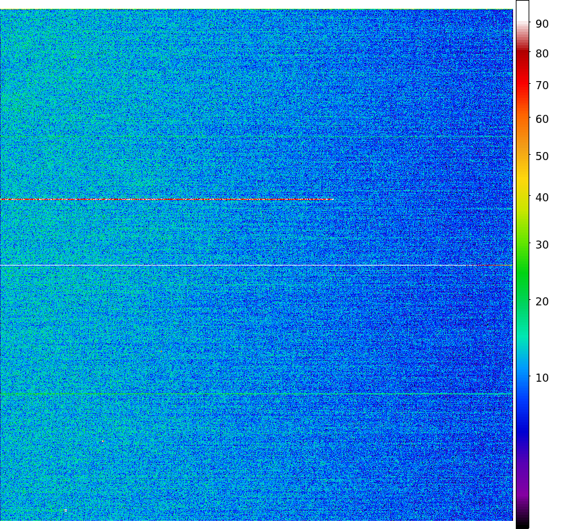
Task: Click the 90 tick label on colorbar
Action: 541,24
